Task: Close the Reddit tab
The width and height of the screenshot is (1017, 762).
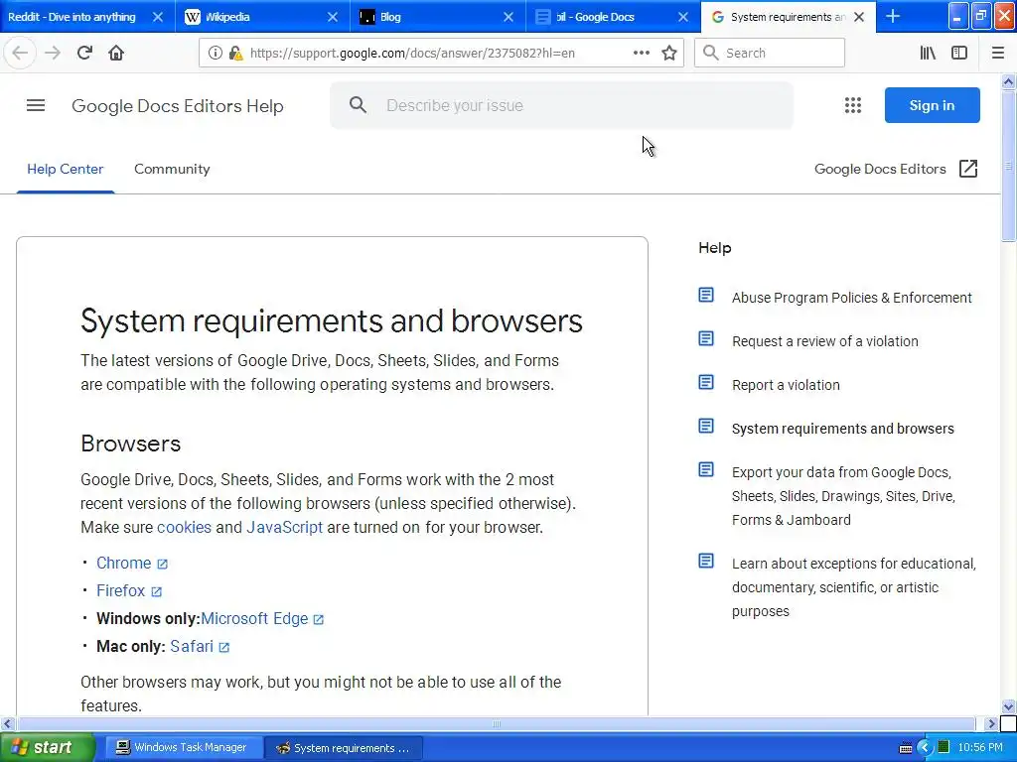Action: 158,17
